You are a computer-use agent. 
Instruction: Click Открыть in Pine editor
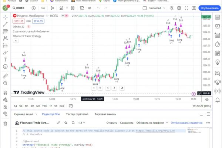click(x=112, y=123)
